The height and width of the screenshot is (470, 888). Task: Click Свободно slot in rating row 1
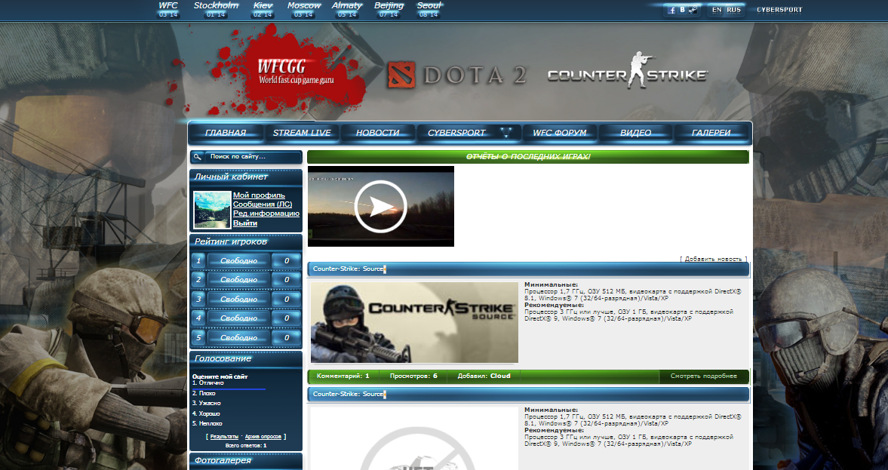[238, 260]
